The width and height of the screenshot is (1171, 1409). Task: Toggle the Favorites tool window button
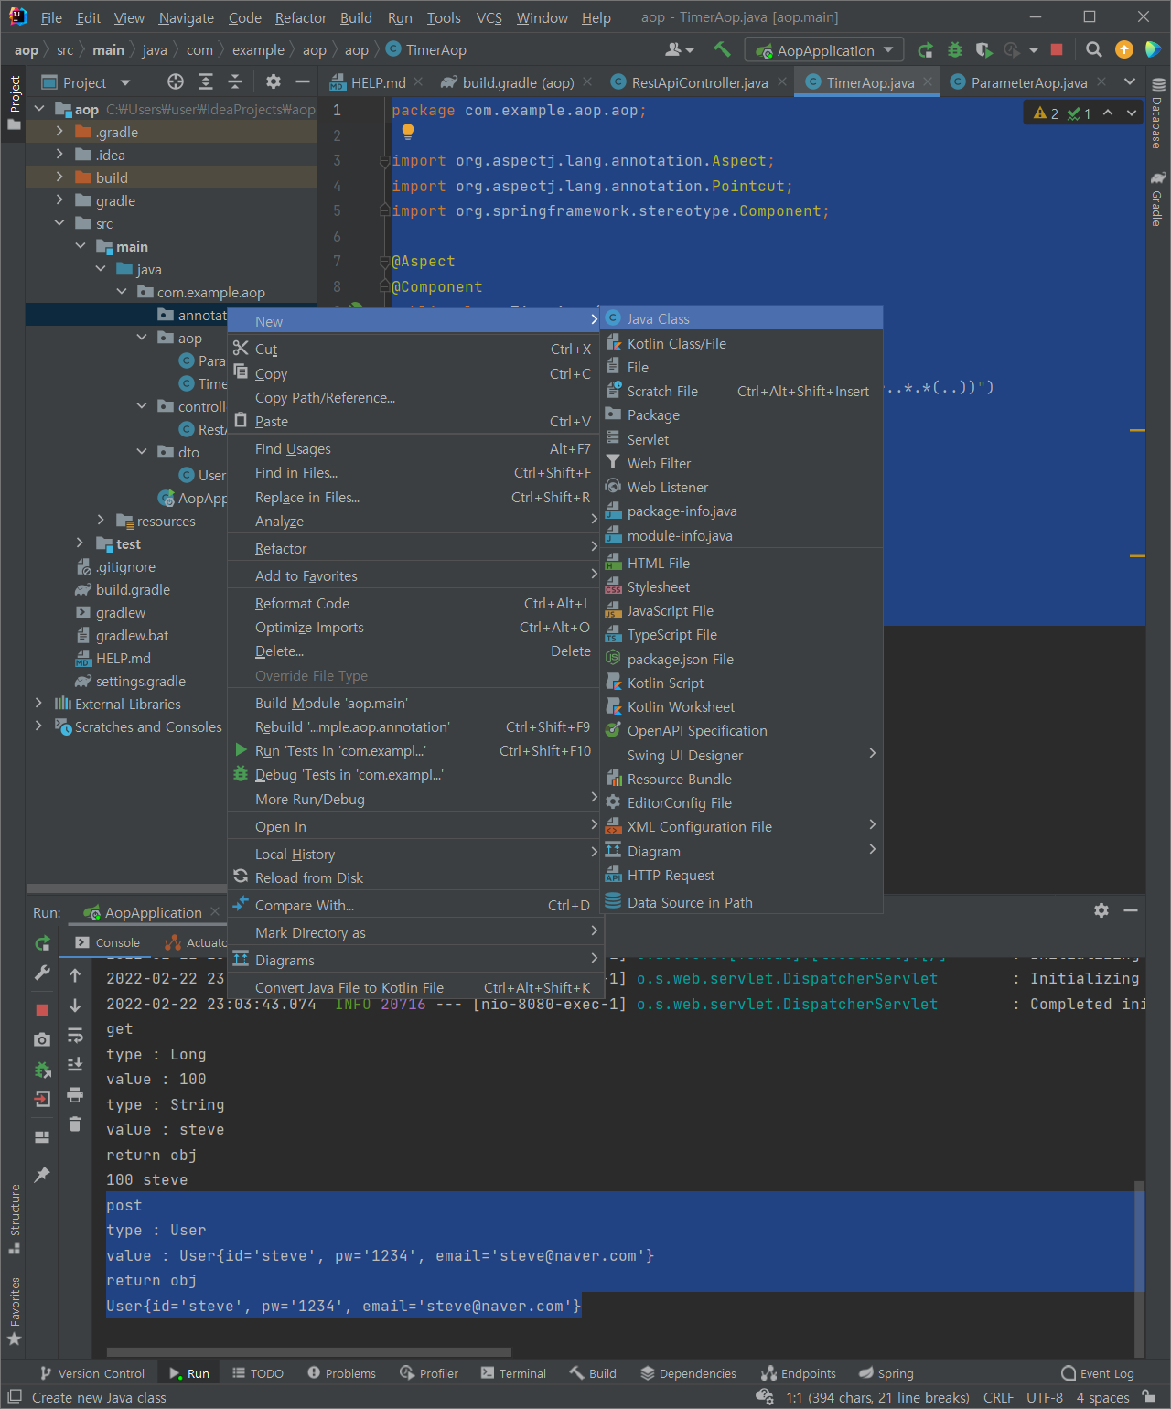(14, 1311)
